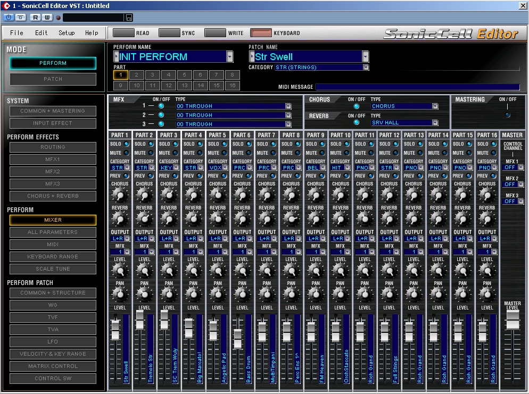The width and height of the screenshot is (529, 394).
Task: Open the Patch Name dropdown
Action: point(366,56)
